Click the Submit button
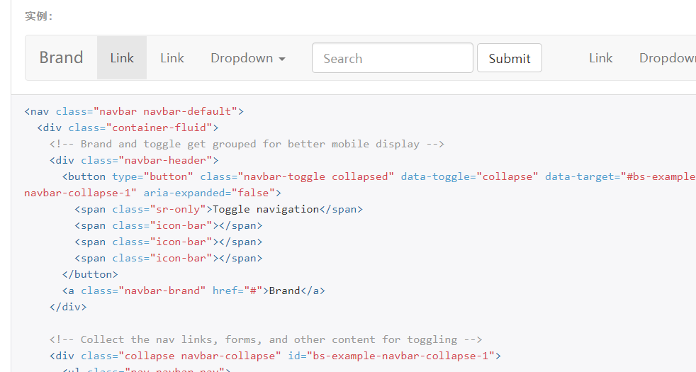The width and height of the screenshot is (696, 372). point(510,57)
